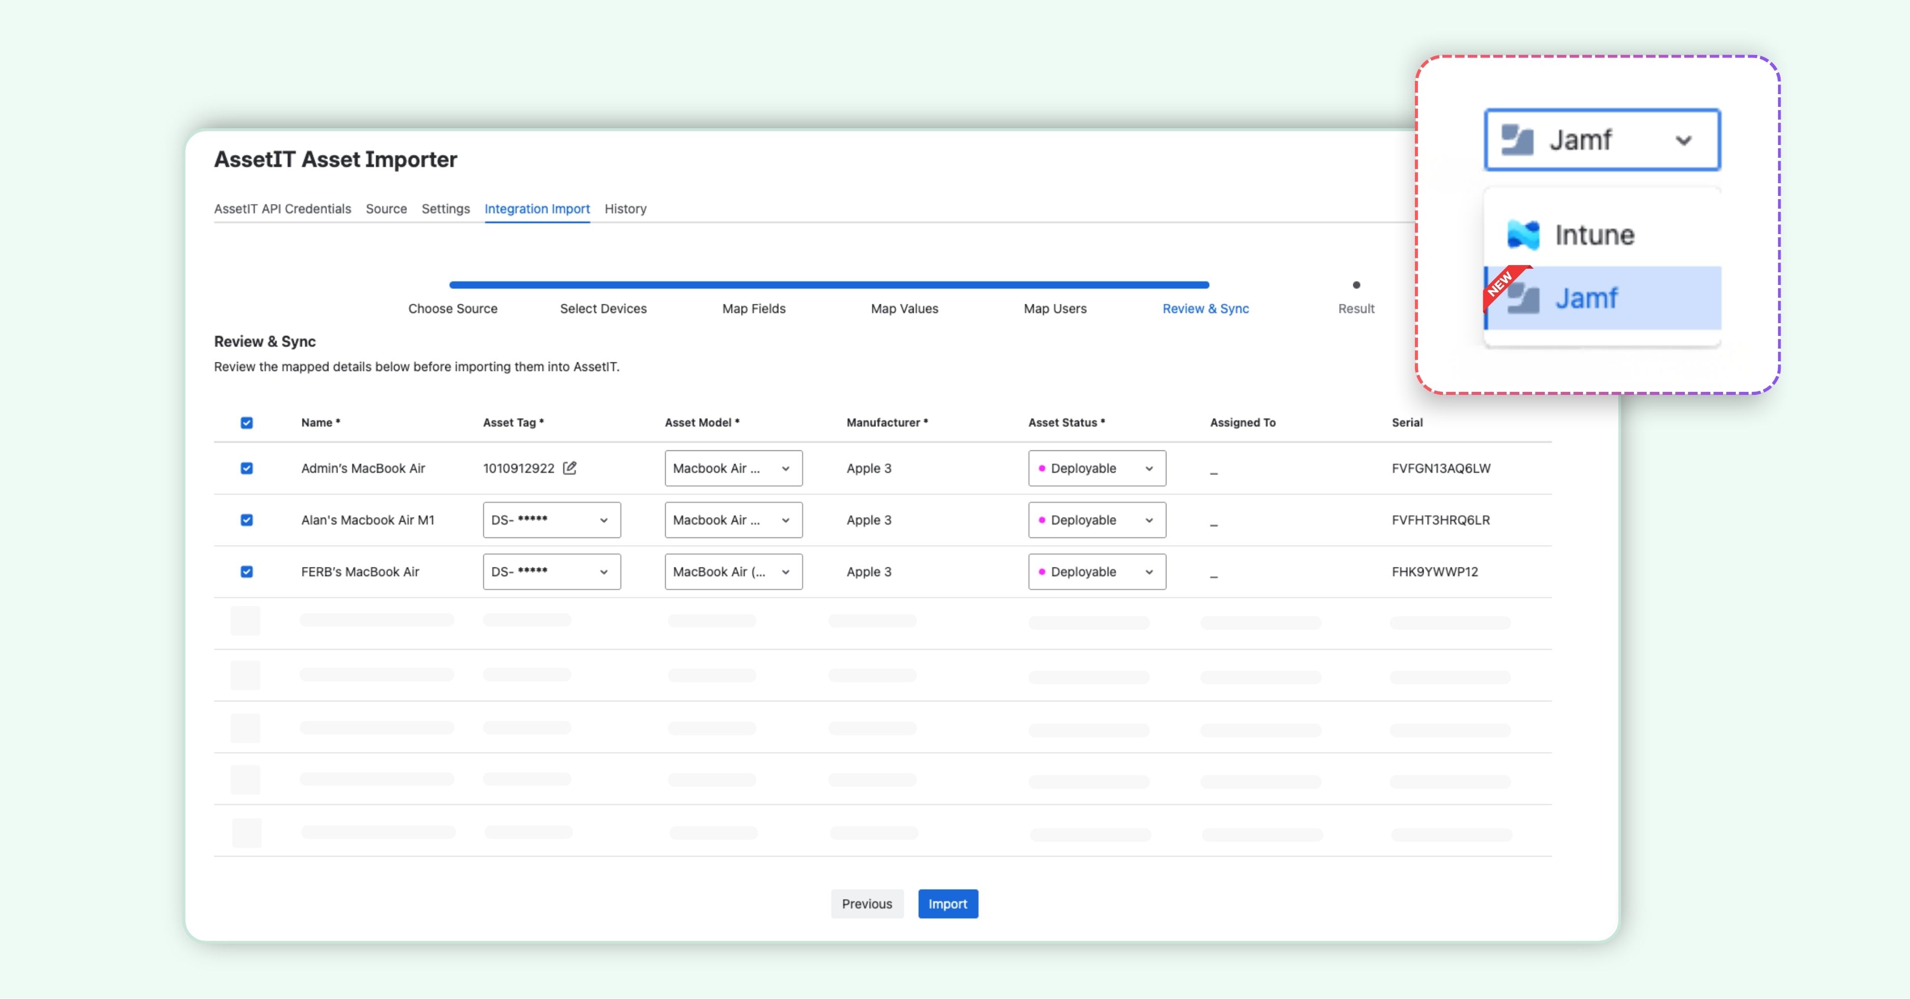This screenshot has height=999, width=1910.
Task: Click the Asset Status column header
Action: click(1066, 422)
